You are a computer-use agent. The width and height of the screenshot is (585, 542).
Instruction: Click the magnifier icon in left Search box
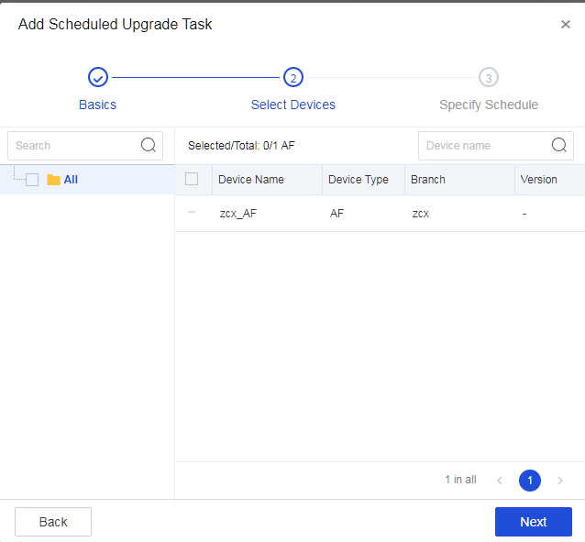(149, 145)
